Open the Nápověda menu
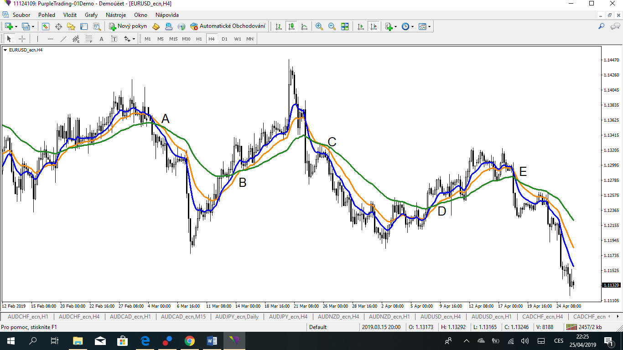Image resolution: width=623 pixels, height=350 pixels. [x=167, y=15]
